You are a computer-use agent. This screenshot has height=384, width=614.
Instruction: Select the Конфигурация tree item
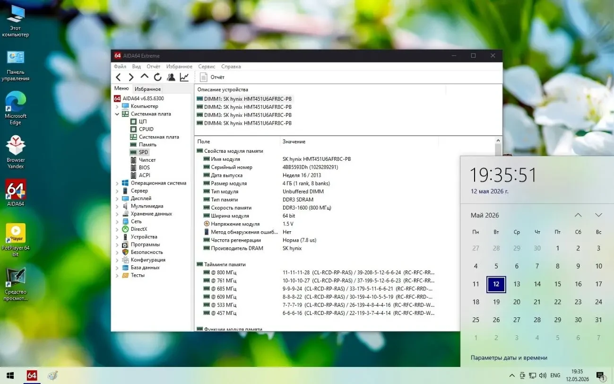(x=148, y=260)
